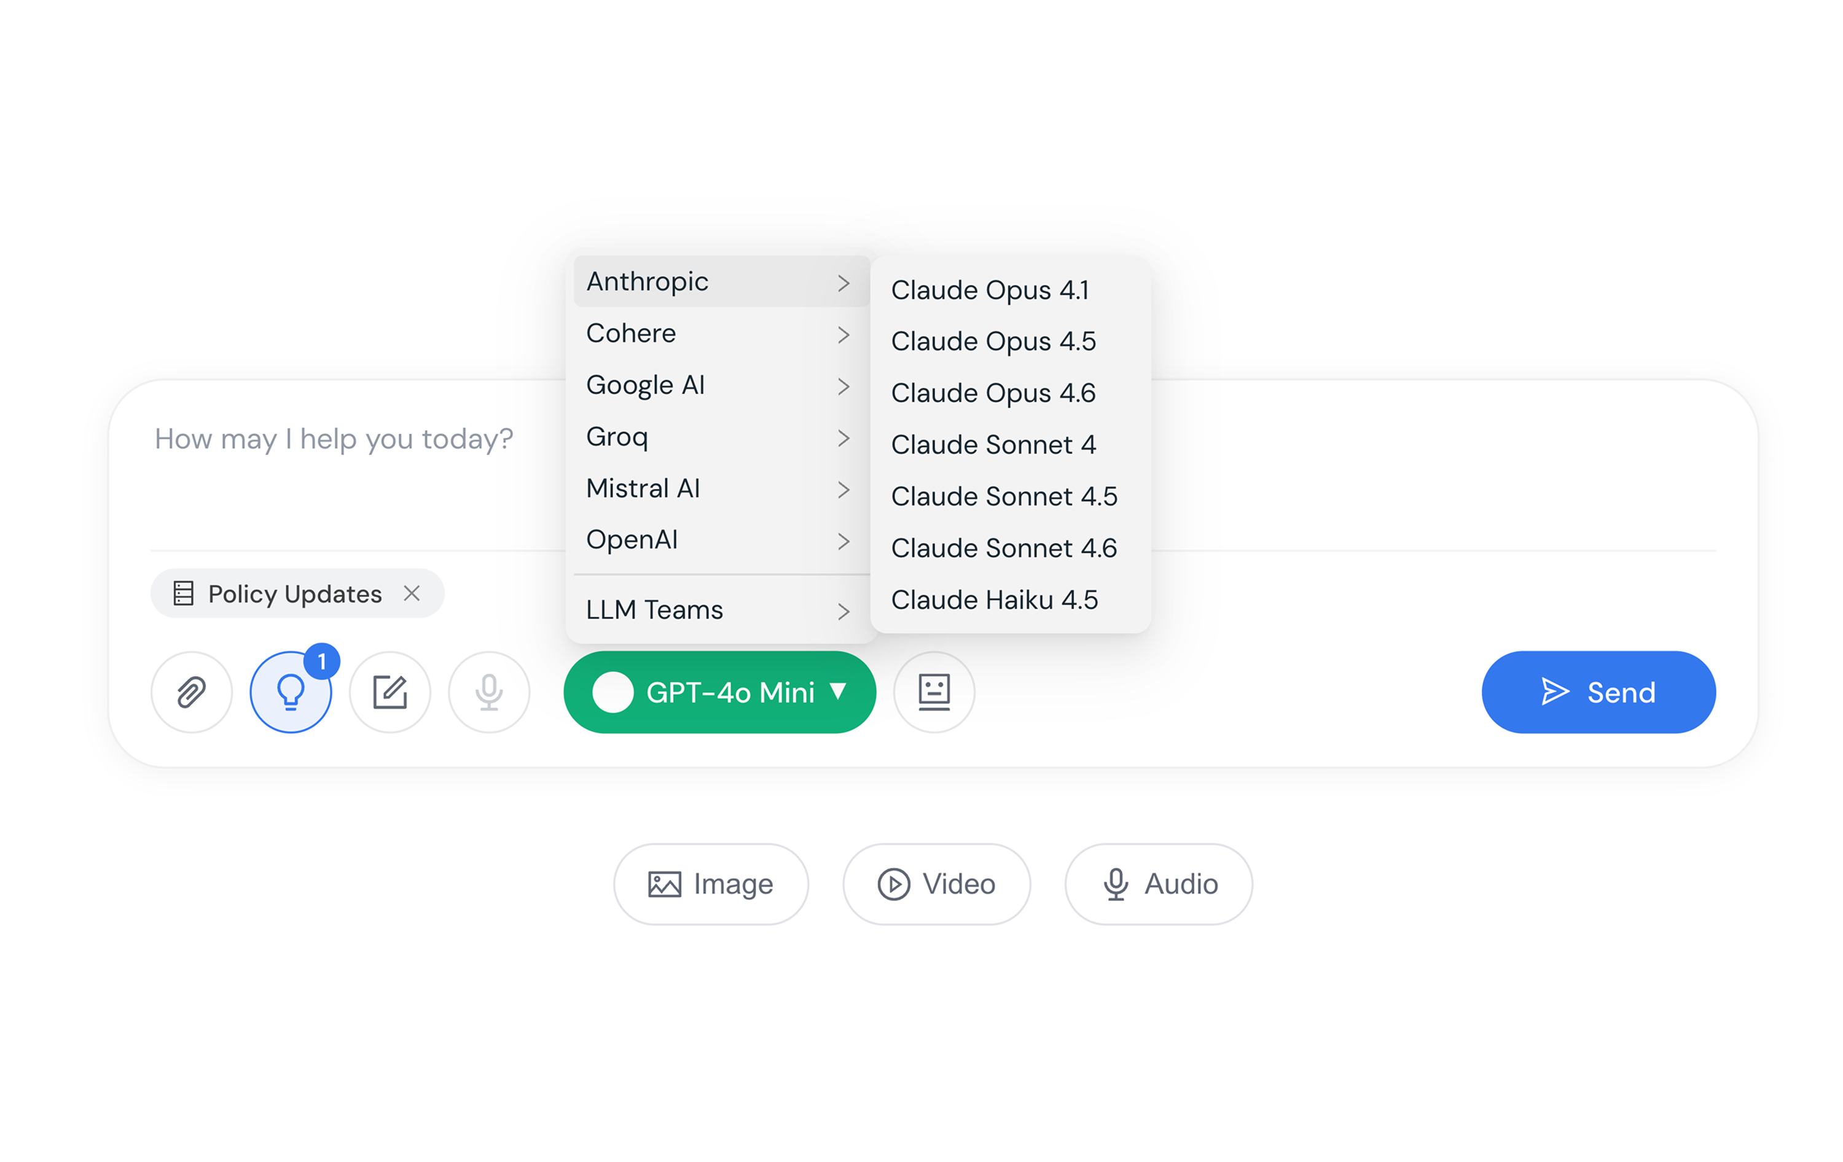Expand the OpenAI submenu
The image size is (1843, 1162).
coord(721,540)
